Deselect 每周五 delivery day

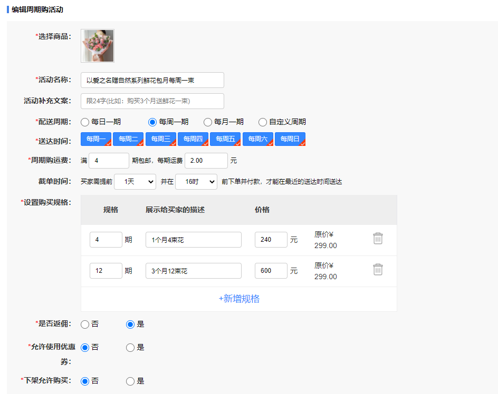[x=225, y=139]
